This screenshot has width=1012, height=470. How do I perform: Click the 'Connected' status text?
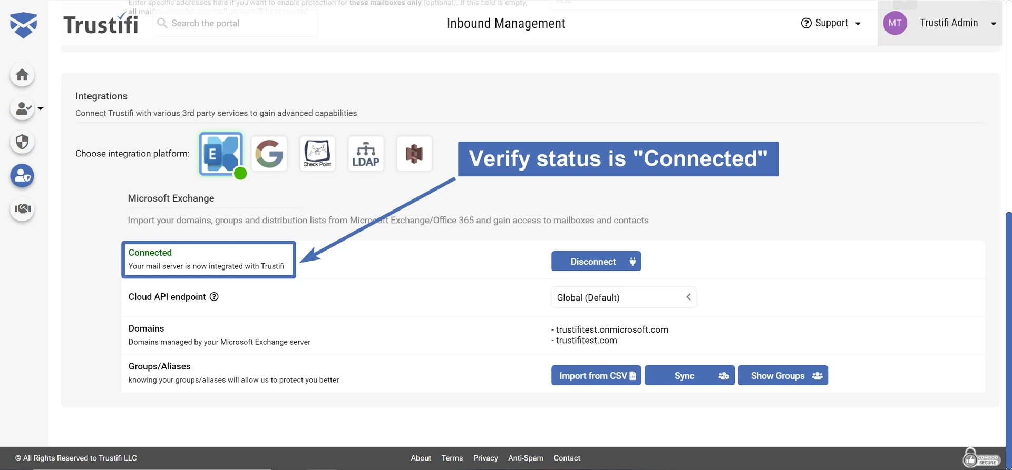[x=150, y=253]
